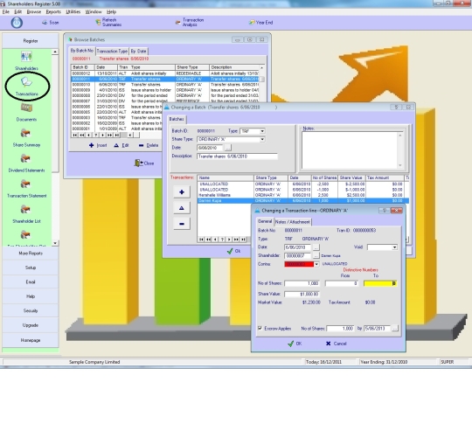
Task: Click the plus add transaction button
Action: [182, 192]
